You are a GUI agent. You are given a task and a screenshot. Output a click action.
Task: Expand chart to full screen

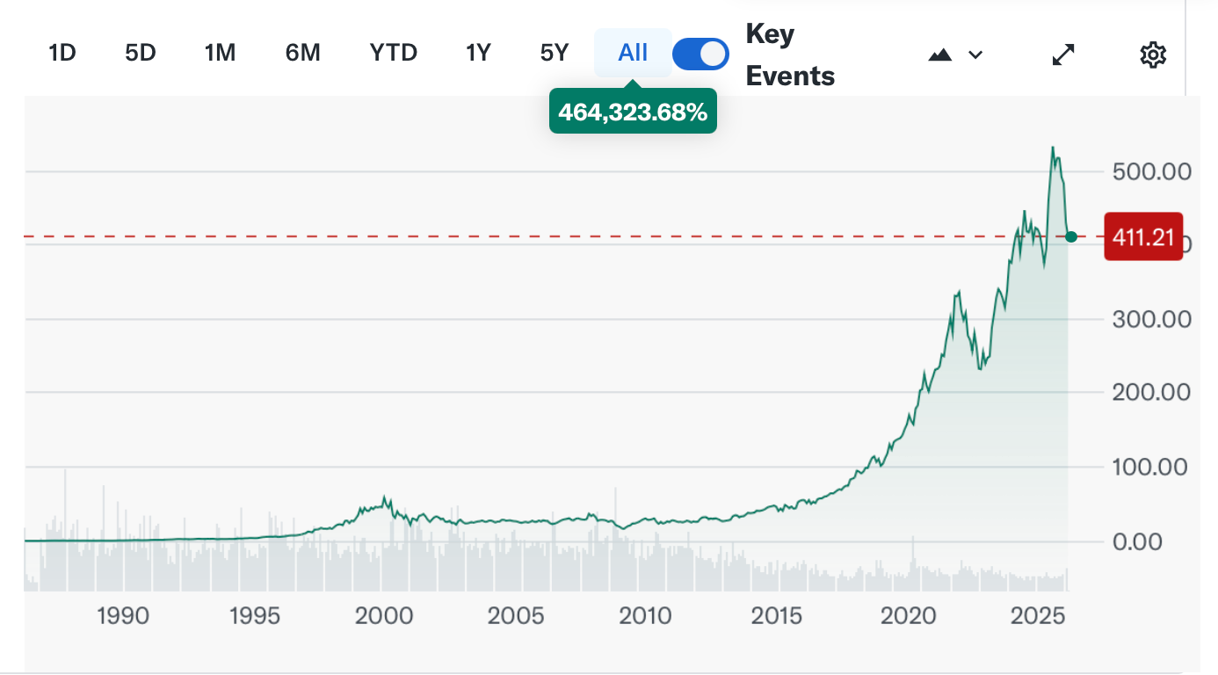tap(1063, 54)
